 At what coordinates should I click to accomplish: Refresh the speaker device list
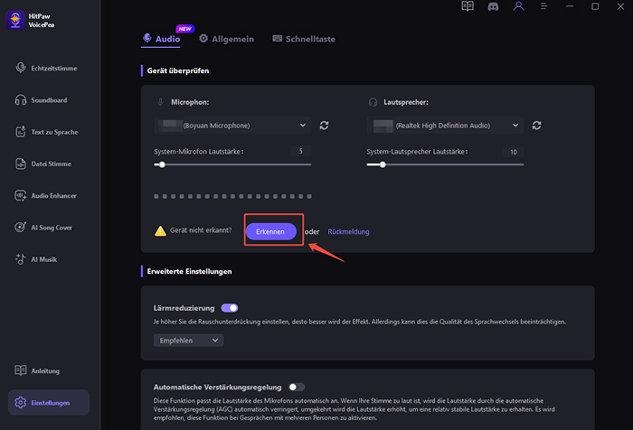tap(536, 126)
